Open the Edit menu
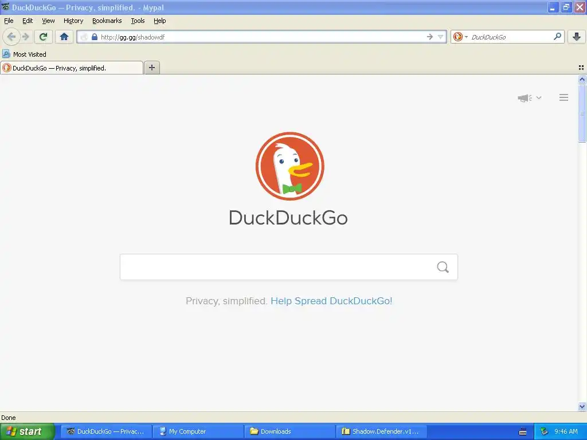 [x=28, y=21]
